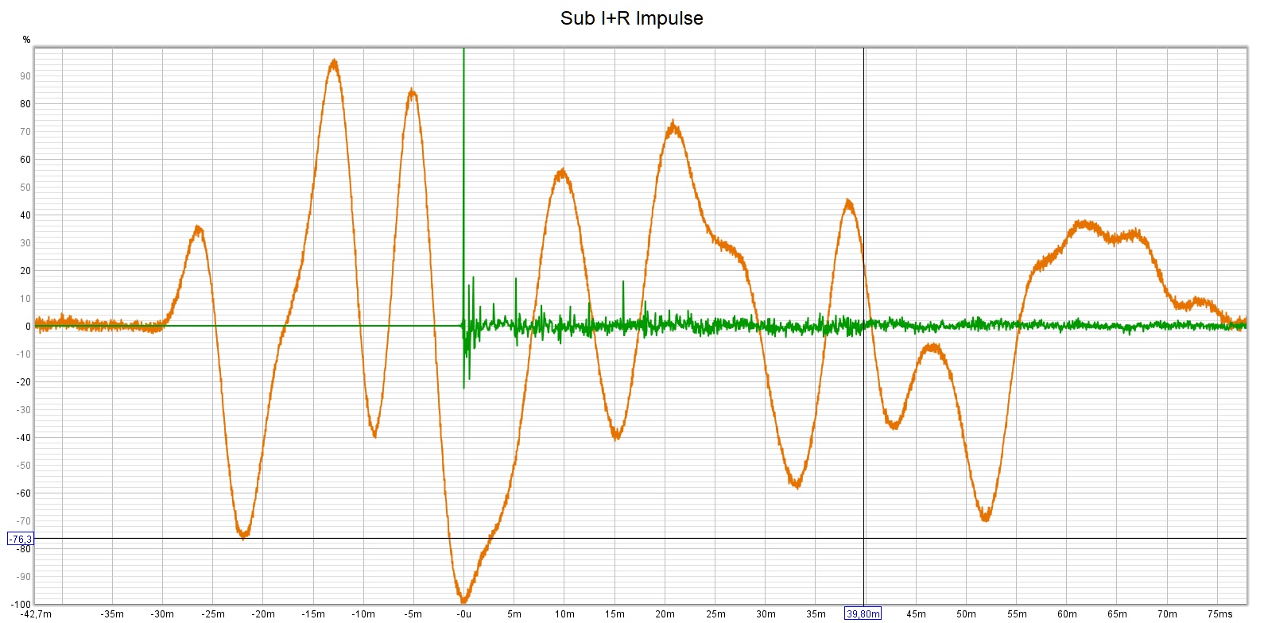1264x623 pixels.
Task: Click the orange trough near 52m
Action: [985, 517]
